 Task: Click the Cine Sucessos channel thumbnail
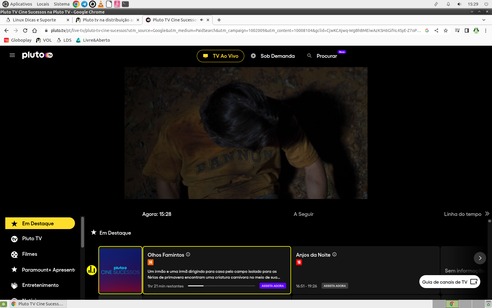pyautogui.click(x=120, y=270)
